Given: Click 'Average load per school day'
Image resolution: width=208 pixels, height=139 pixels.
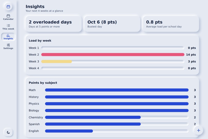Looking at the screenshot, I should click(164, 27).
